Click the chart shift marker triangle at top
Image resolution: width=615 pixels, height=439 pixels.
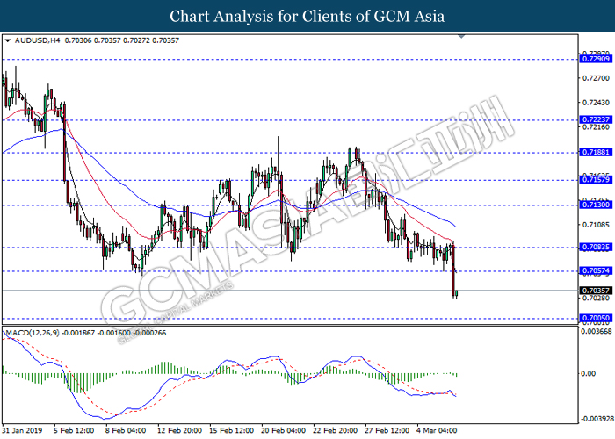[461, 37]
